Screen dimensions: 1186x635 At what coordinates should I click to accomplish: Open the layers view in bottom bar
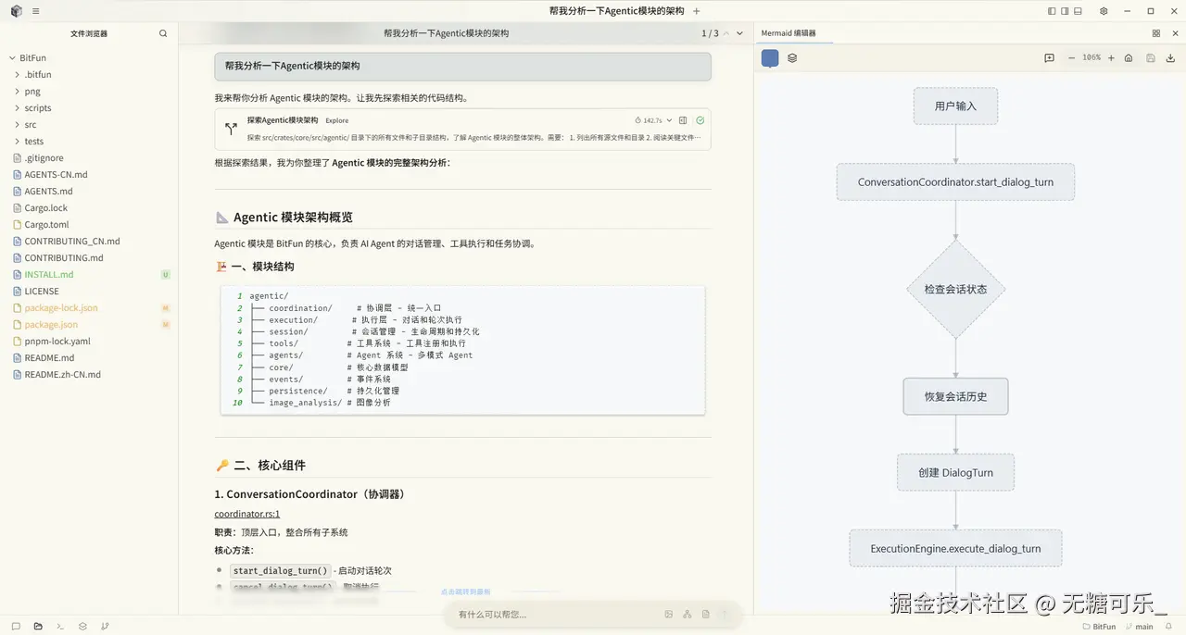click(x=82, y=627)
